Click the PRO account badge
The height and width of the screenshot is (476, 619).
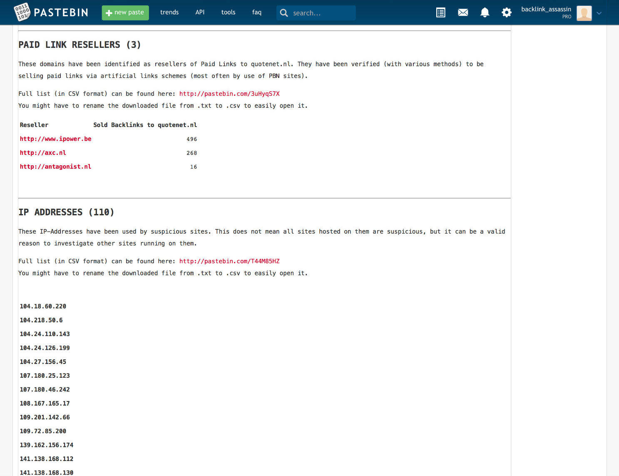pyautogui.click(x=567, y=17)
